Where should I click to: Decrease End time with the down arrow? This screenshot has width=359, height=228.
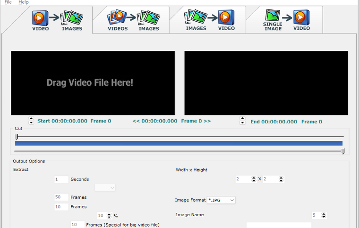(x=242, y=122)
